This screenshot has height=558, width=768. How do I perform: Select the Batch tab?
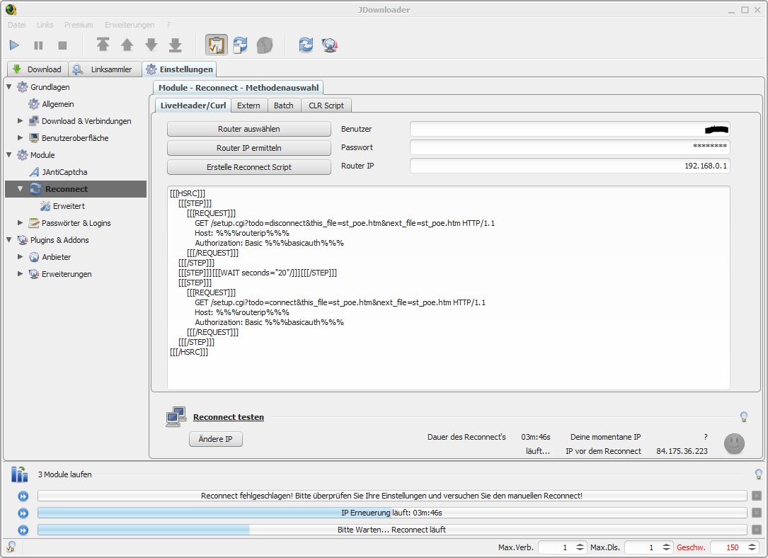click(284, 106)
